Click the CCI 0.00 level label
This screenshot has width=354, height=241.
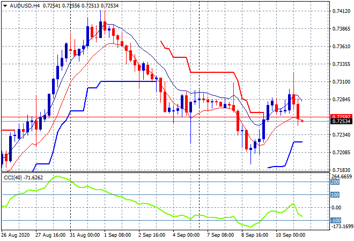coord(336,208)
